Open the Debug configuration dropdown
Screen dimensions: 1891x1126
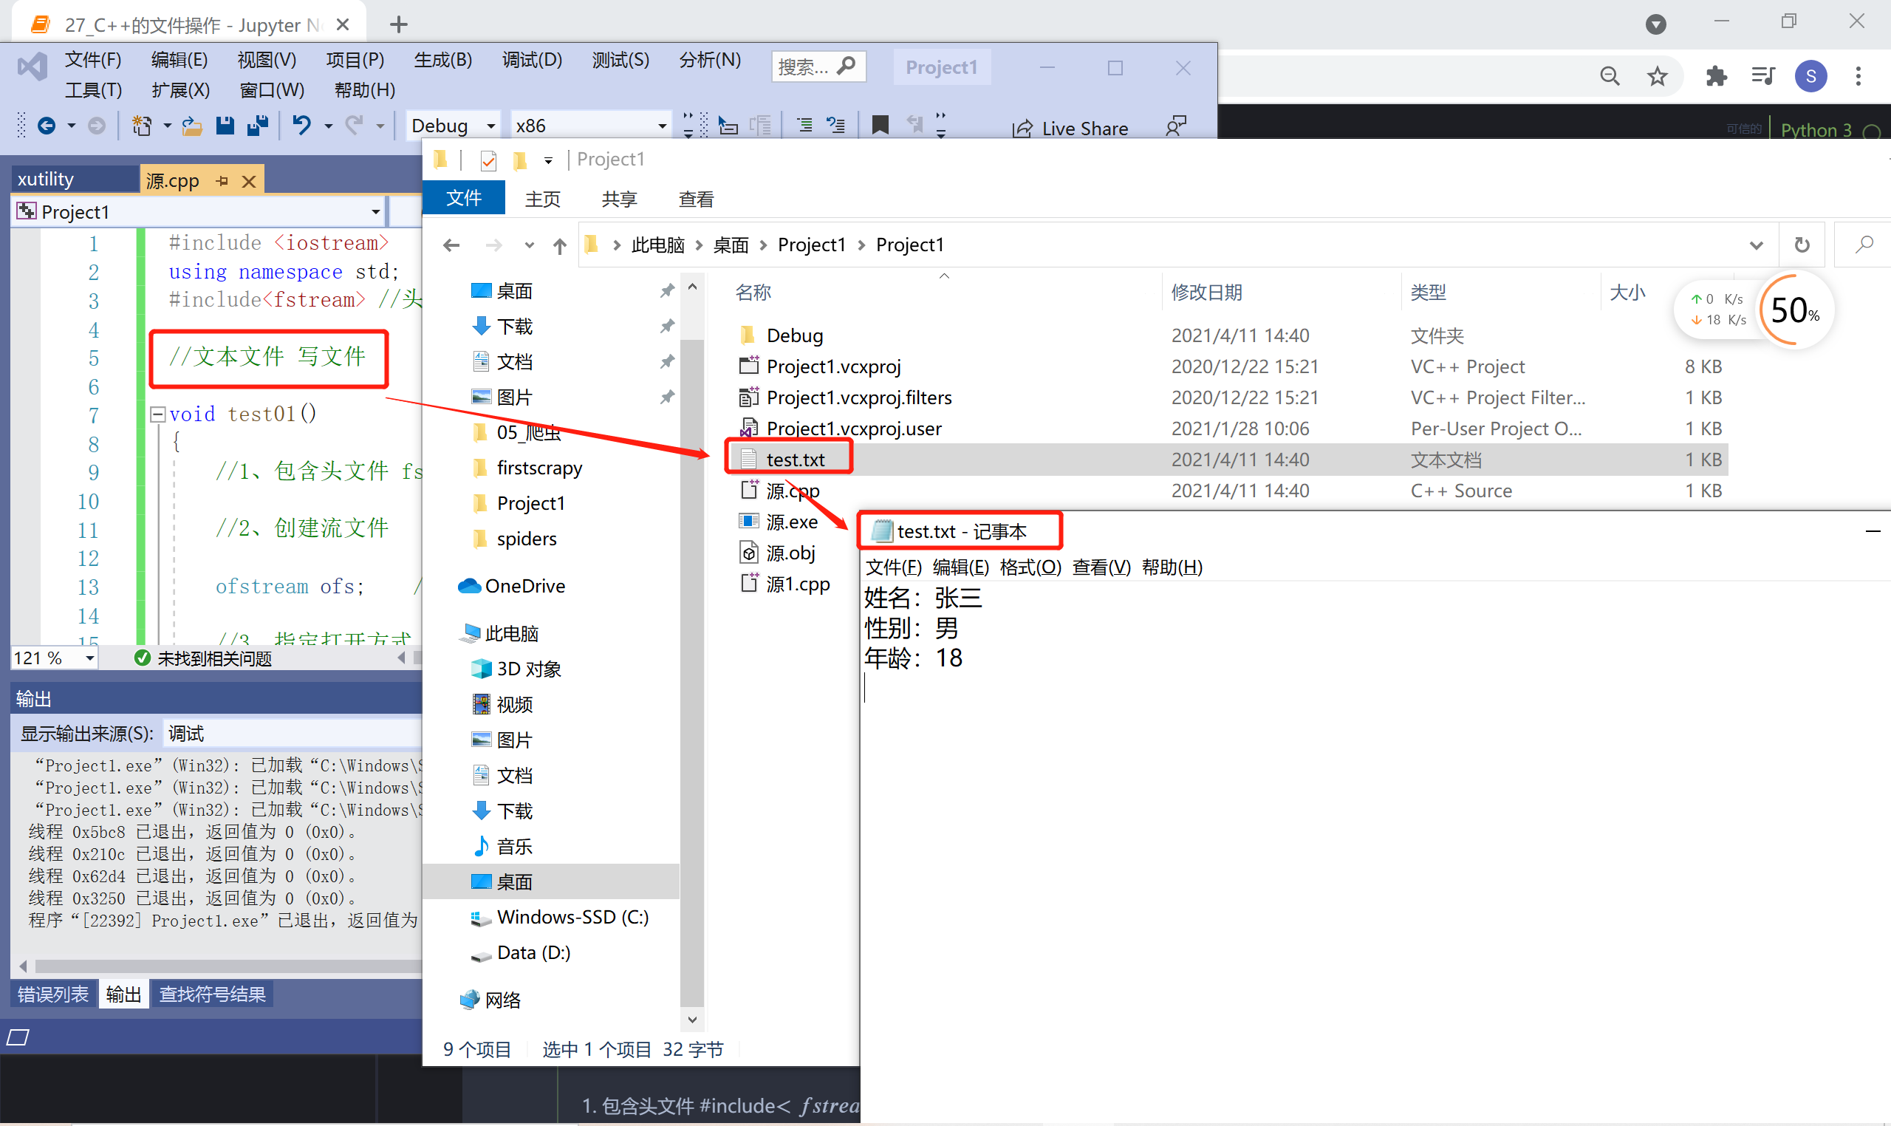[454, 125]
